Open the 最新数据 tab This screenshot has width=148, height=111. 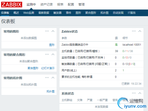tap(44, 13)
